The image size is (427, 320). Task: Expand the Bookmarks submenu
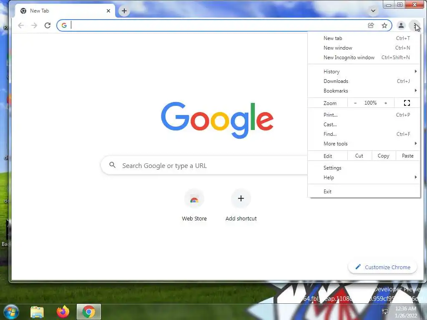coord(364,90)
